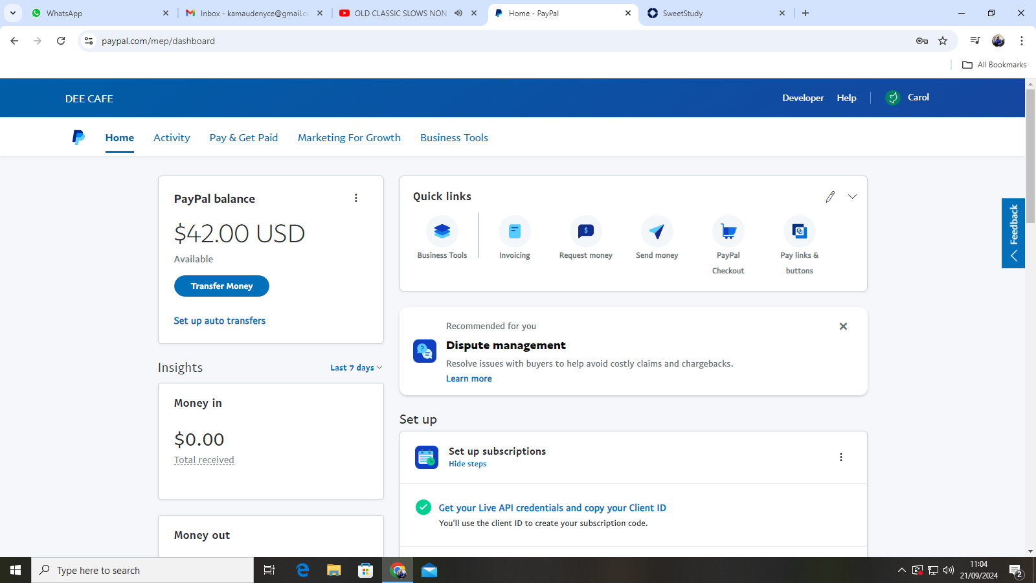The image size is (1036, 583).
Task: Open the media controls icon in Chrome toolbar
Action: click(975, 41)
